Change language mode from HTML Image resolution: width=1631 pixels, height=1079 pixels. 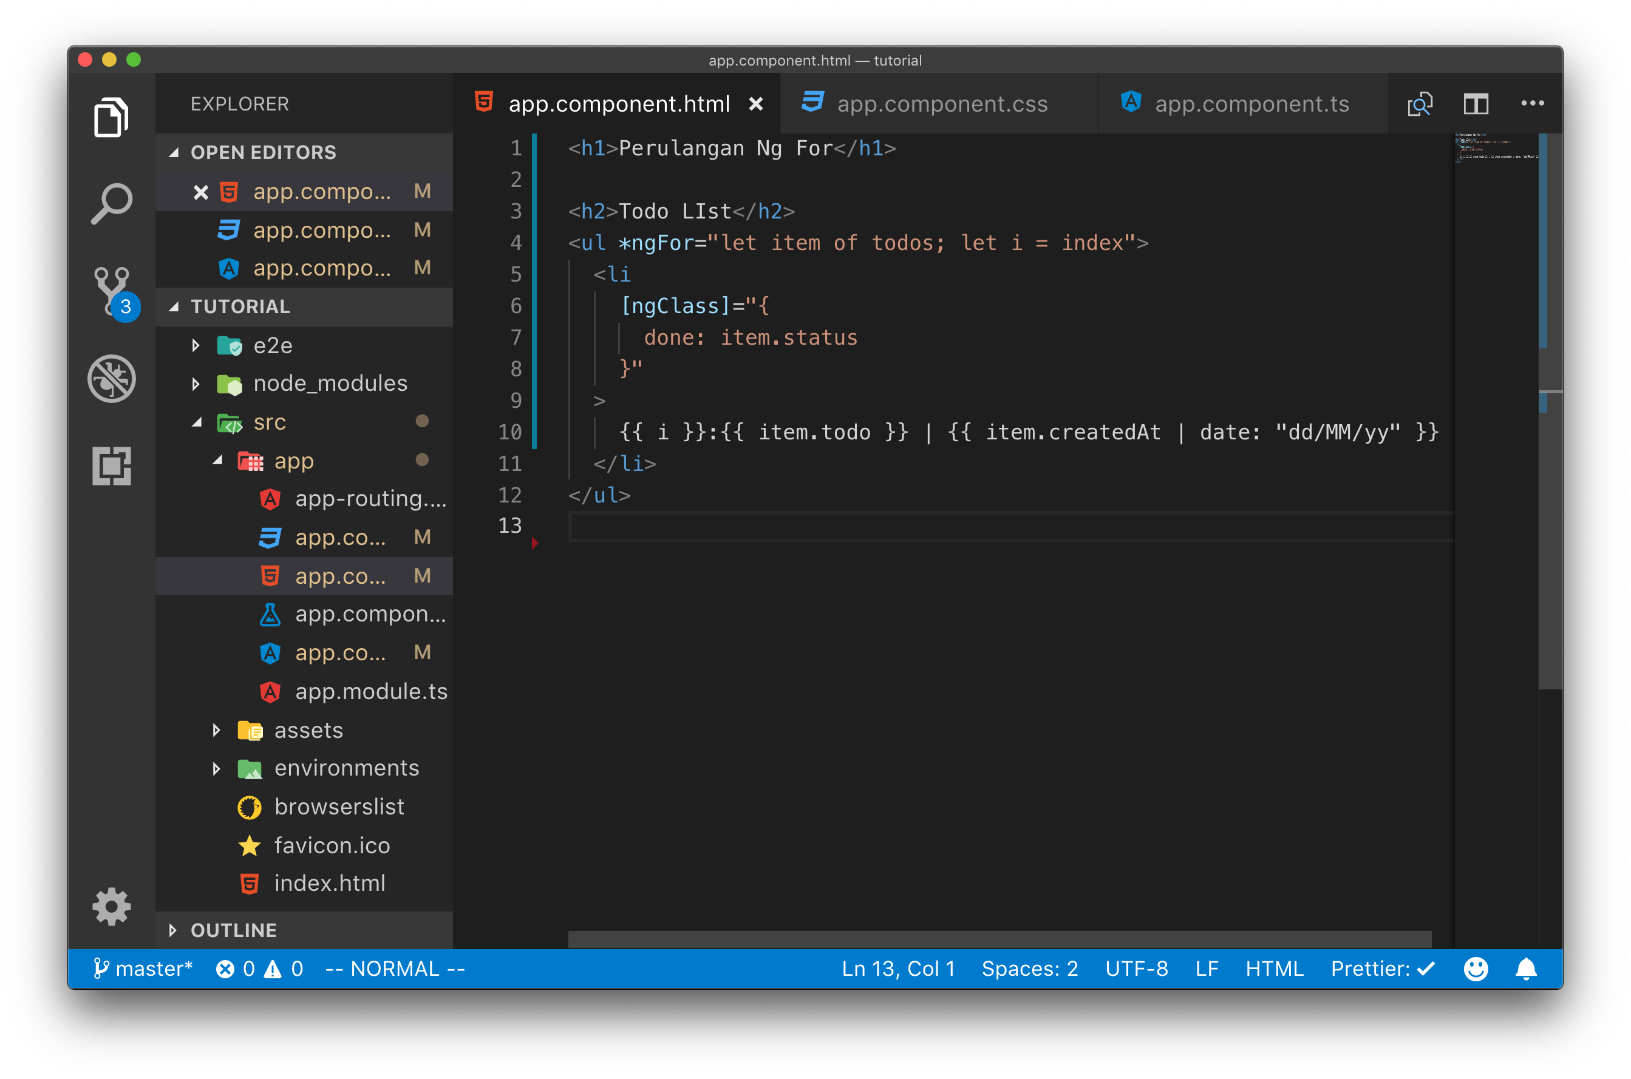coord(1274,969)
